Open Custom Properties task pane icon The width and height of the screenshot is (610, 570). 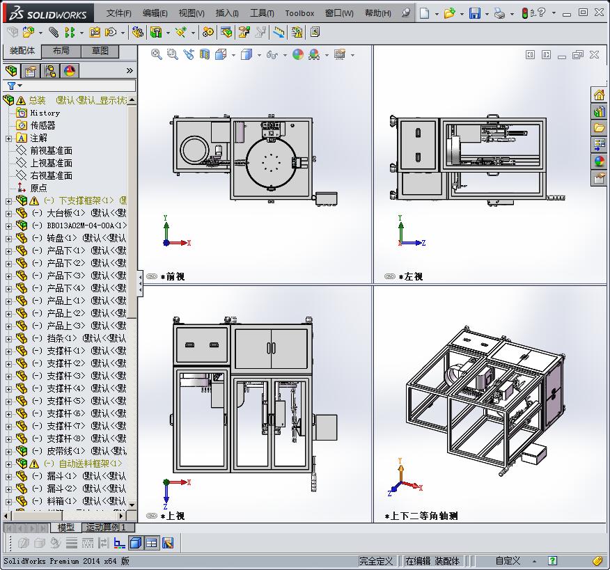(599, 178)
